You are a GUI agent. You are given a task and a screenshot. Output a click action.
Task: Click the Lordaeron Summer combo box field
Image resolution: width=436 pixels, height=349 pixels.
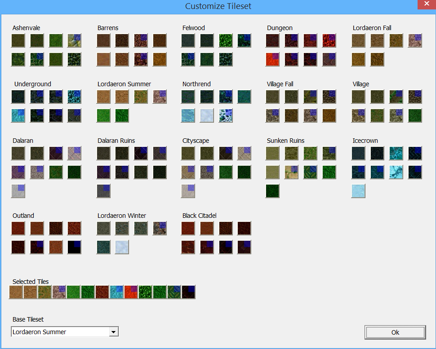65,332
